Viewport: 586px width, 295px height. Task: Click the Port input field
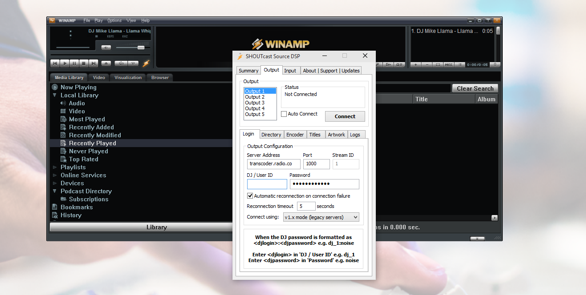click(317, 164)
